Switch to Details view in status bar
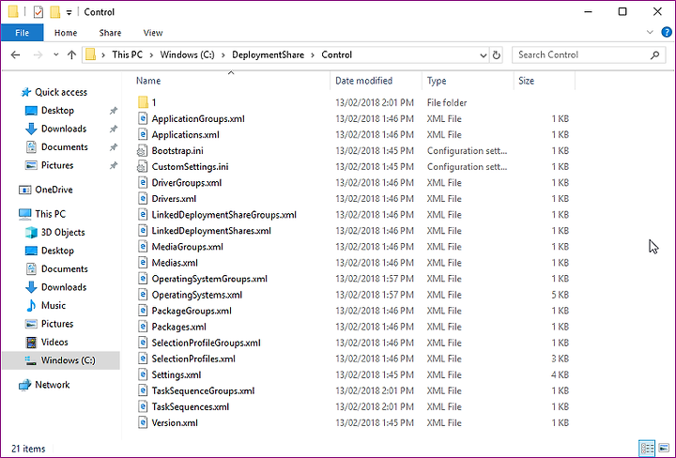This screenshot has width=676, height=458. tap(646, 449)
